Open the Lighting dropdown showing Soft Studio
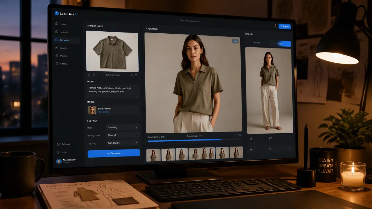The height and width of the screenshot is (209, 372). click(x=123, y=143)
